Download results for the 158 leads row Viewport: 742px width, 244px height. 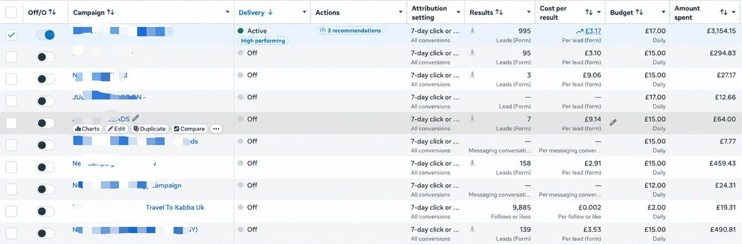click(x=472, y=163)
